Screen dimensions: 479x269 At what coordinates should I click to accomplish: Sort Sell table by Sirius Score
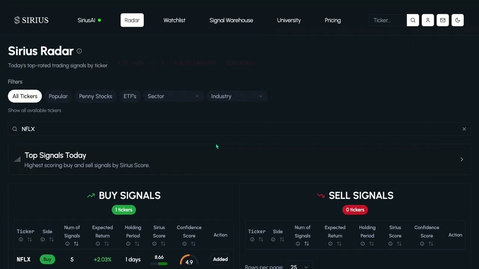tap(399, 244)
